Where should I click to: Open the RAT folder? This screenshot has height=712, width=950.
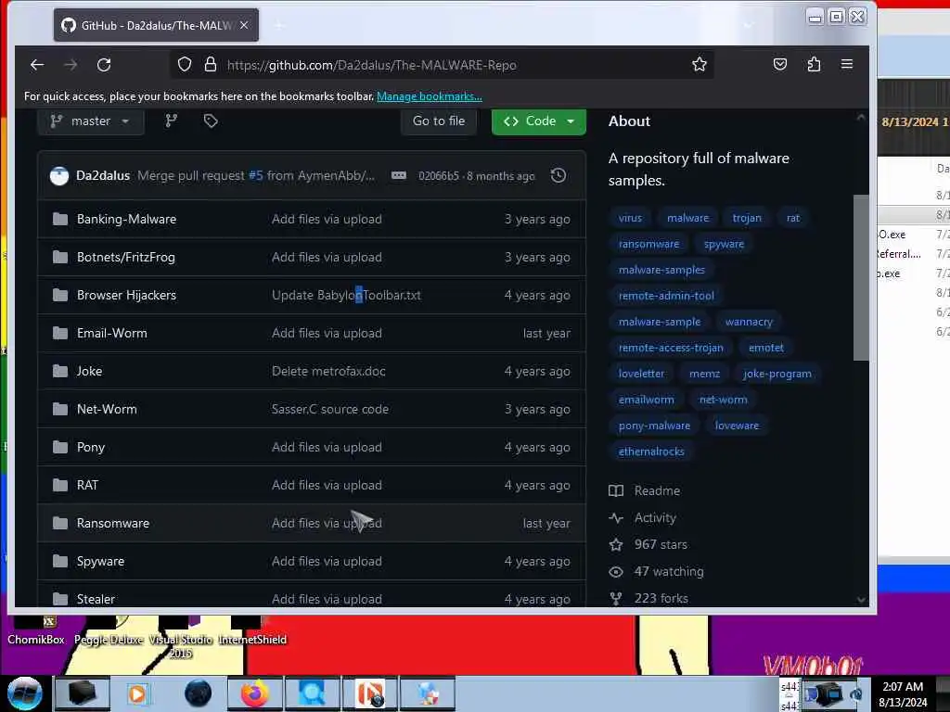(87, 485)
